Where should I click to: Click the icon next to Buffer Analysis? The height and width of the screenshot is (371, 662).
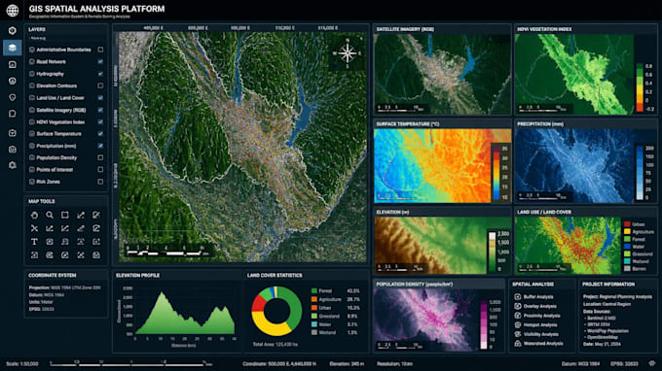click(x=518, y=297)
